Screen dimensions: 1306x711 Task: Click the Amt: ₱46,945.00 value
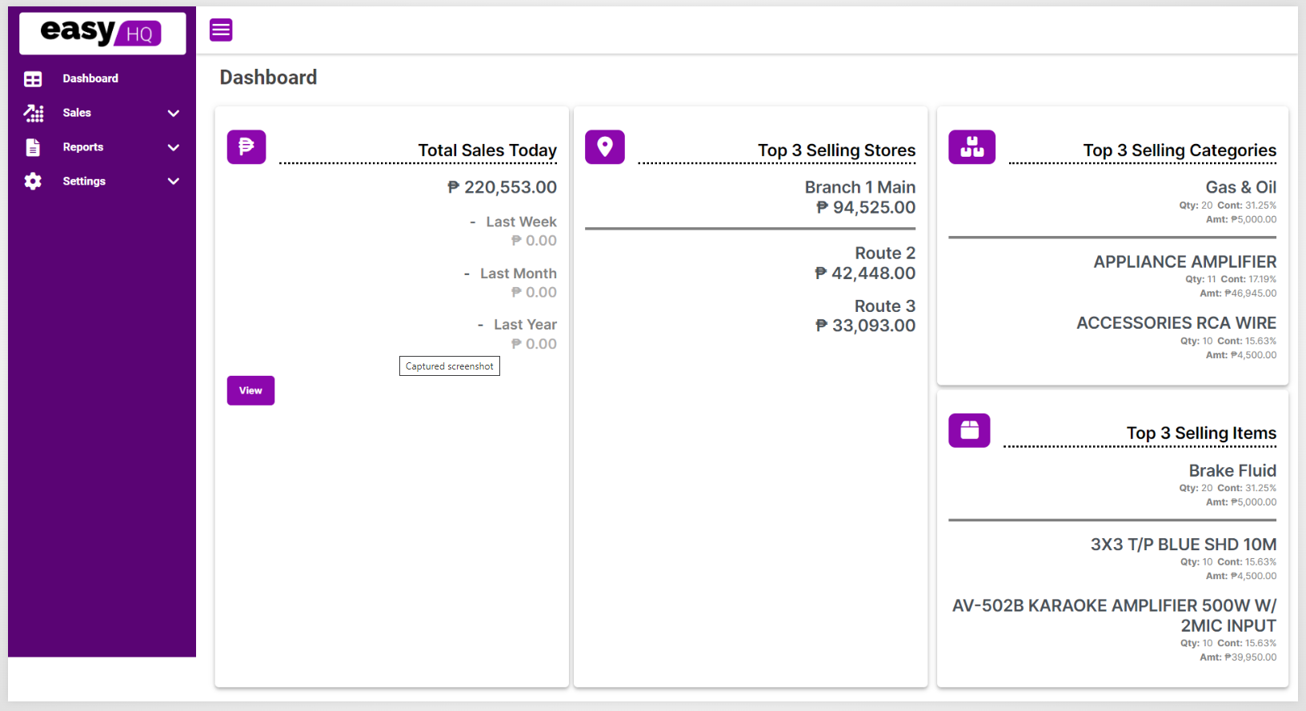1238,294
